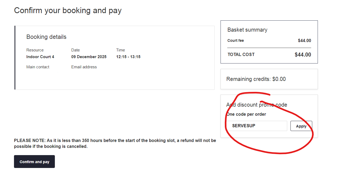Click the Main contact label

click(38, 67)
